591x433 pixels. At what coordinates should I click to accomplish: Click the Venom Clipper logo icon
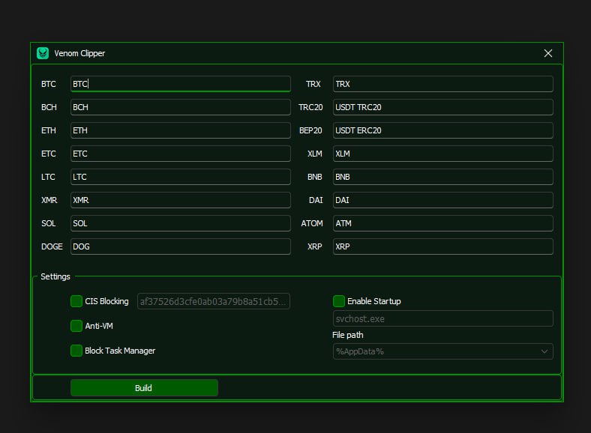click(43, 53)
